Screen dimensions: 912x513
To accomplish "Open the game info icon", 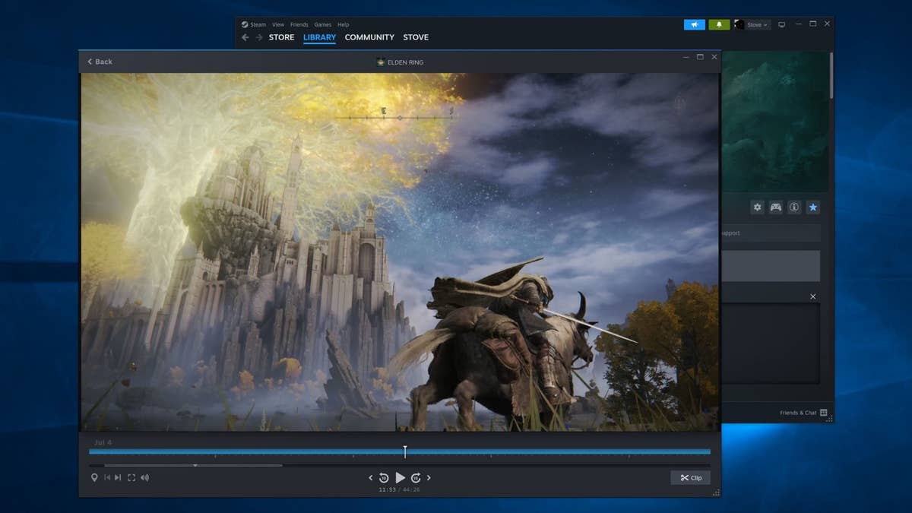I will [x=794, y=207].
